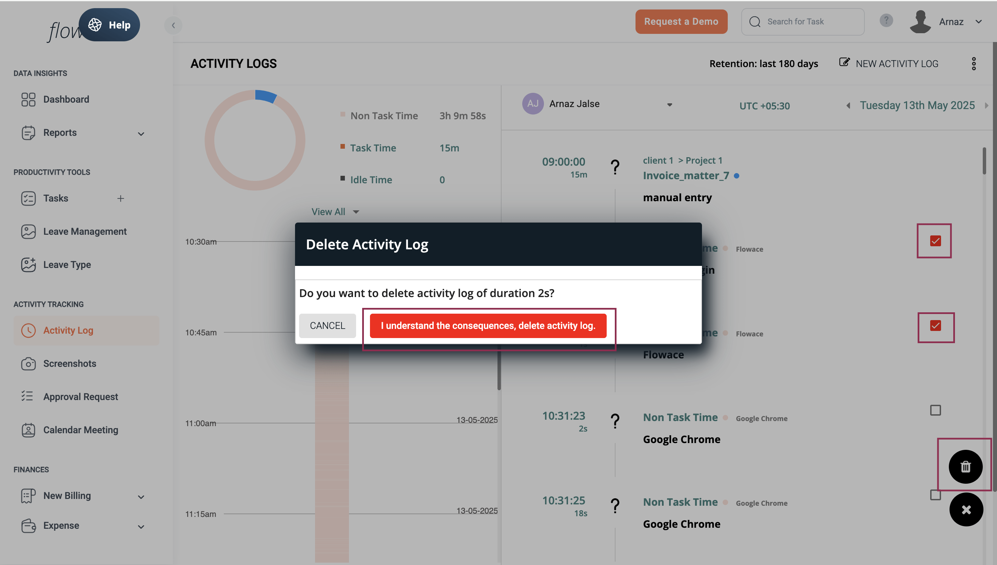Click the New Billing icon

[28, 496]
